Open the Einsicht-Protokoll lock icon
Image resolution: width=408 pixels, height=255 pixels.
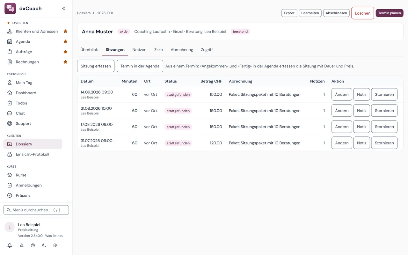click(10, 154)
